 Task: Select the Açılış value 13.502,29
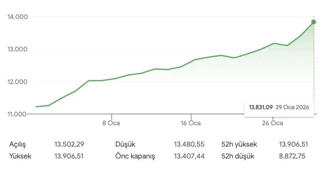(x=69, y=145)
